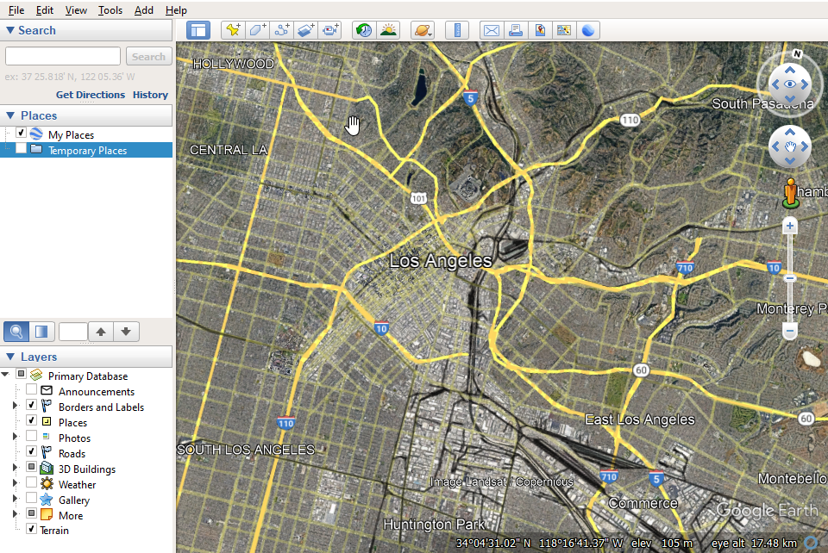View in Google Maps toolbar icon
The width and height of the screenshot is (828, 553).
pos(564,30)
